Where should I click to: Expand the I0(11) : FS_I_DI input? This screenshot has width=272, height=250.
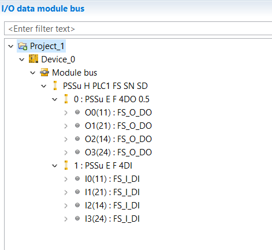[66, 179]
